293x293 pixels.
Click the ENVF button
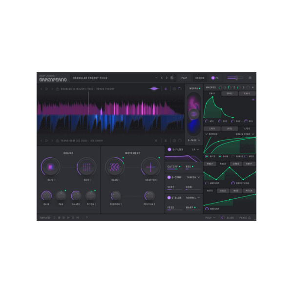[249, 164]
